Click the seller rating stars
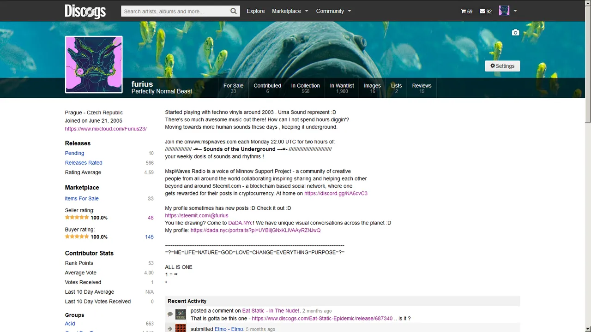This screenshot has width=591, height=332. pyautogui.click(x=77, y=218)
